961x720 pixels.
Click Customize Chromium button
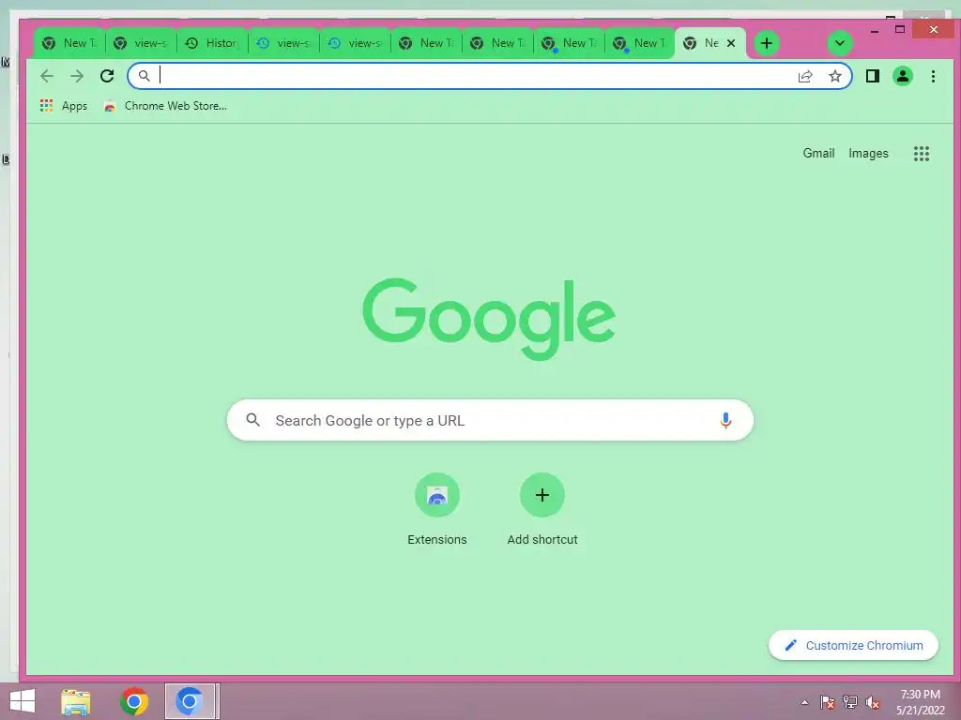pos(853,645)
